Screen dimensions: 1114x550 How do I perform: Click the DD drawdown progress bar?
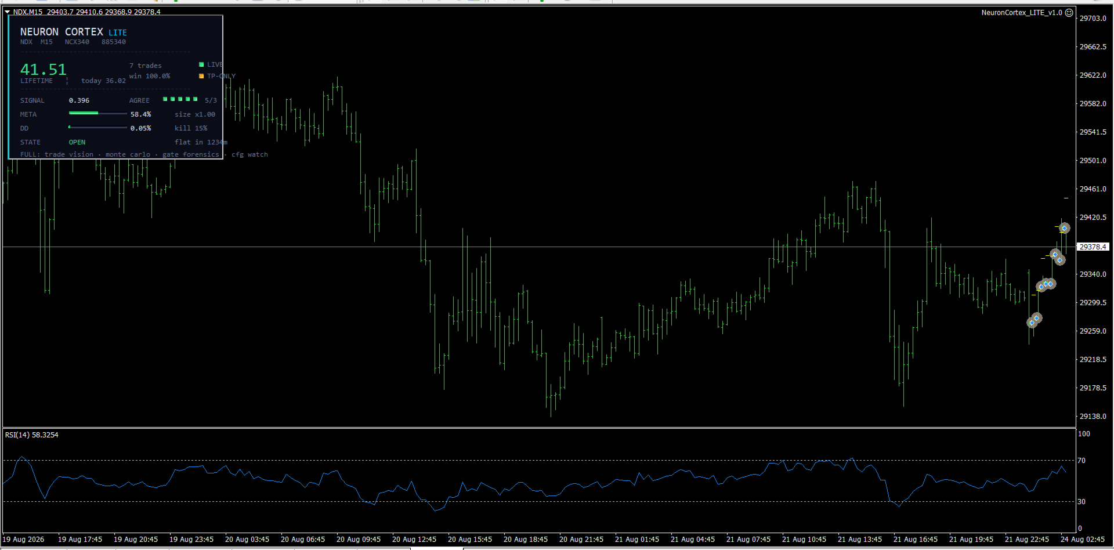[x=97, y=128]
